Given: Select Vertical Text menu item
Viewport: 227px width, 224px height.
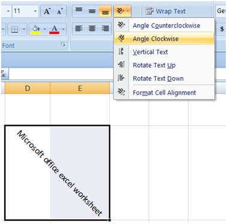Looking at the screenshot, I should (x=164, y=52).
